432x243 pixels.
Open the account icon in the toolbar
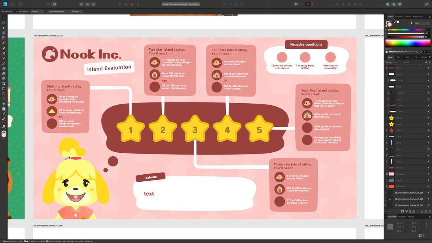(427, 4)
